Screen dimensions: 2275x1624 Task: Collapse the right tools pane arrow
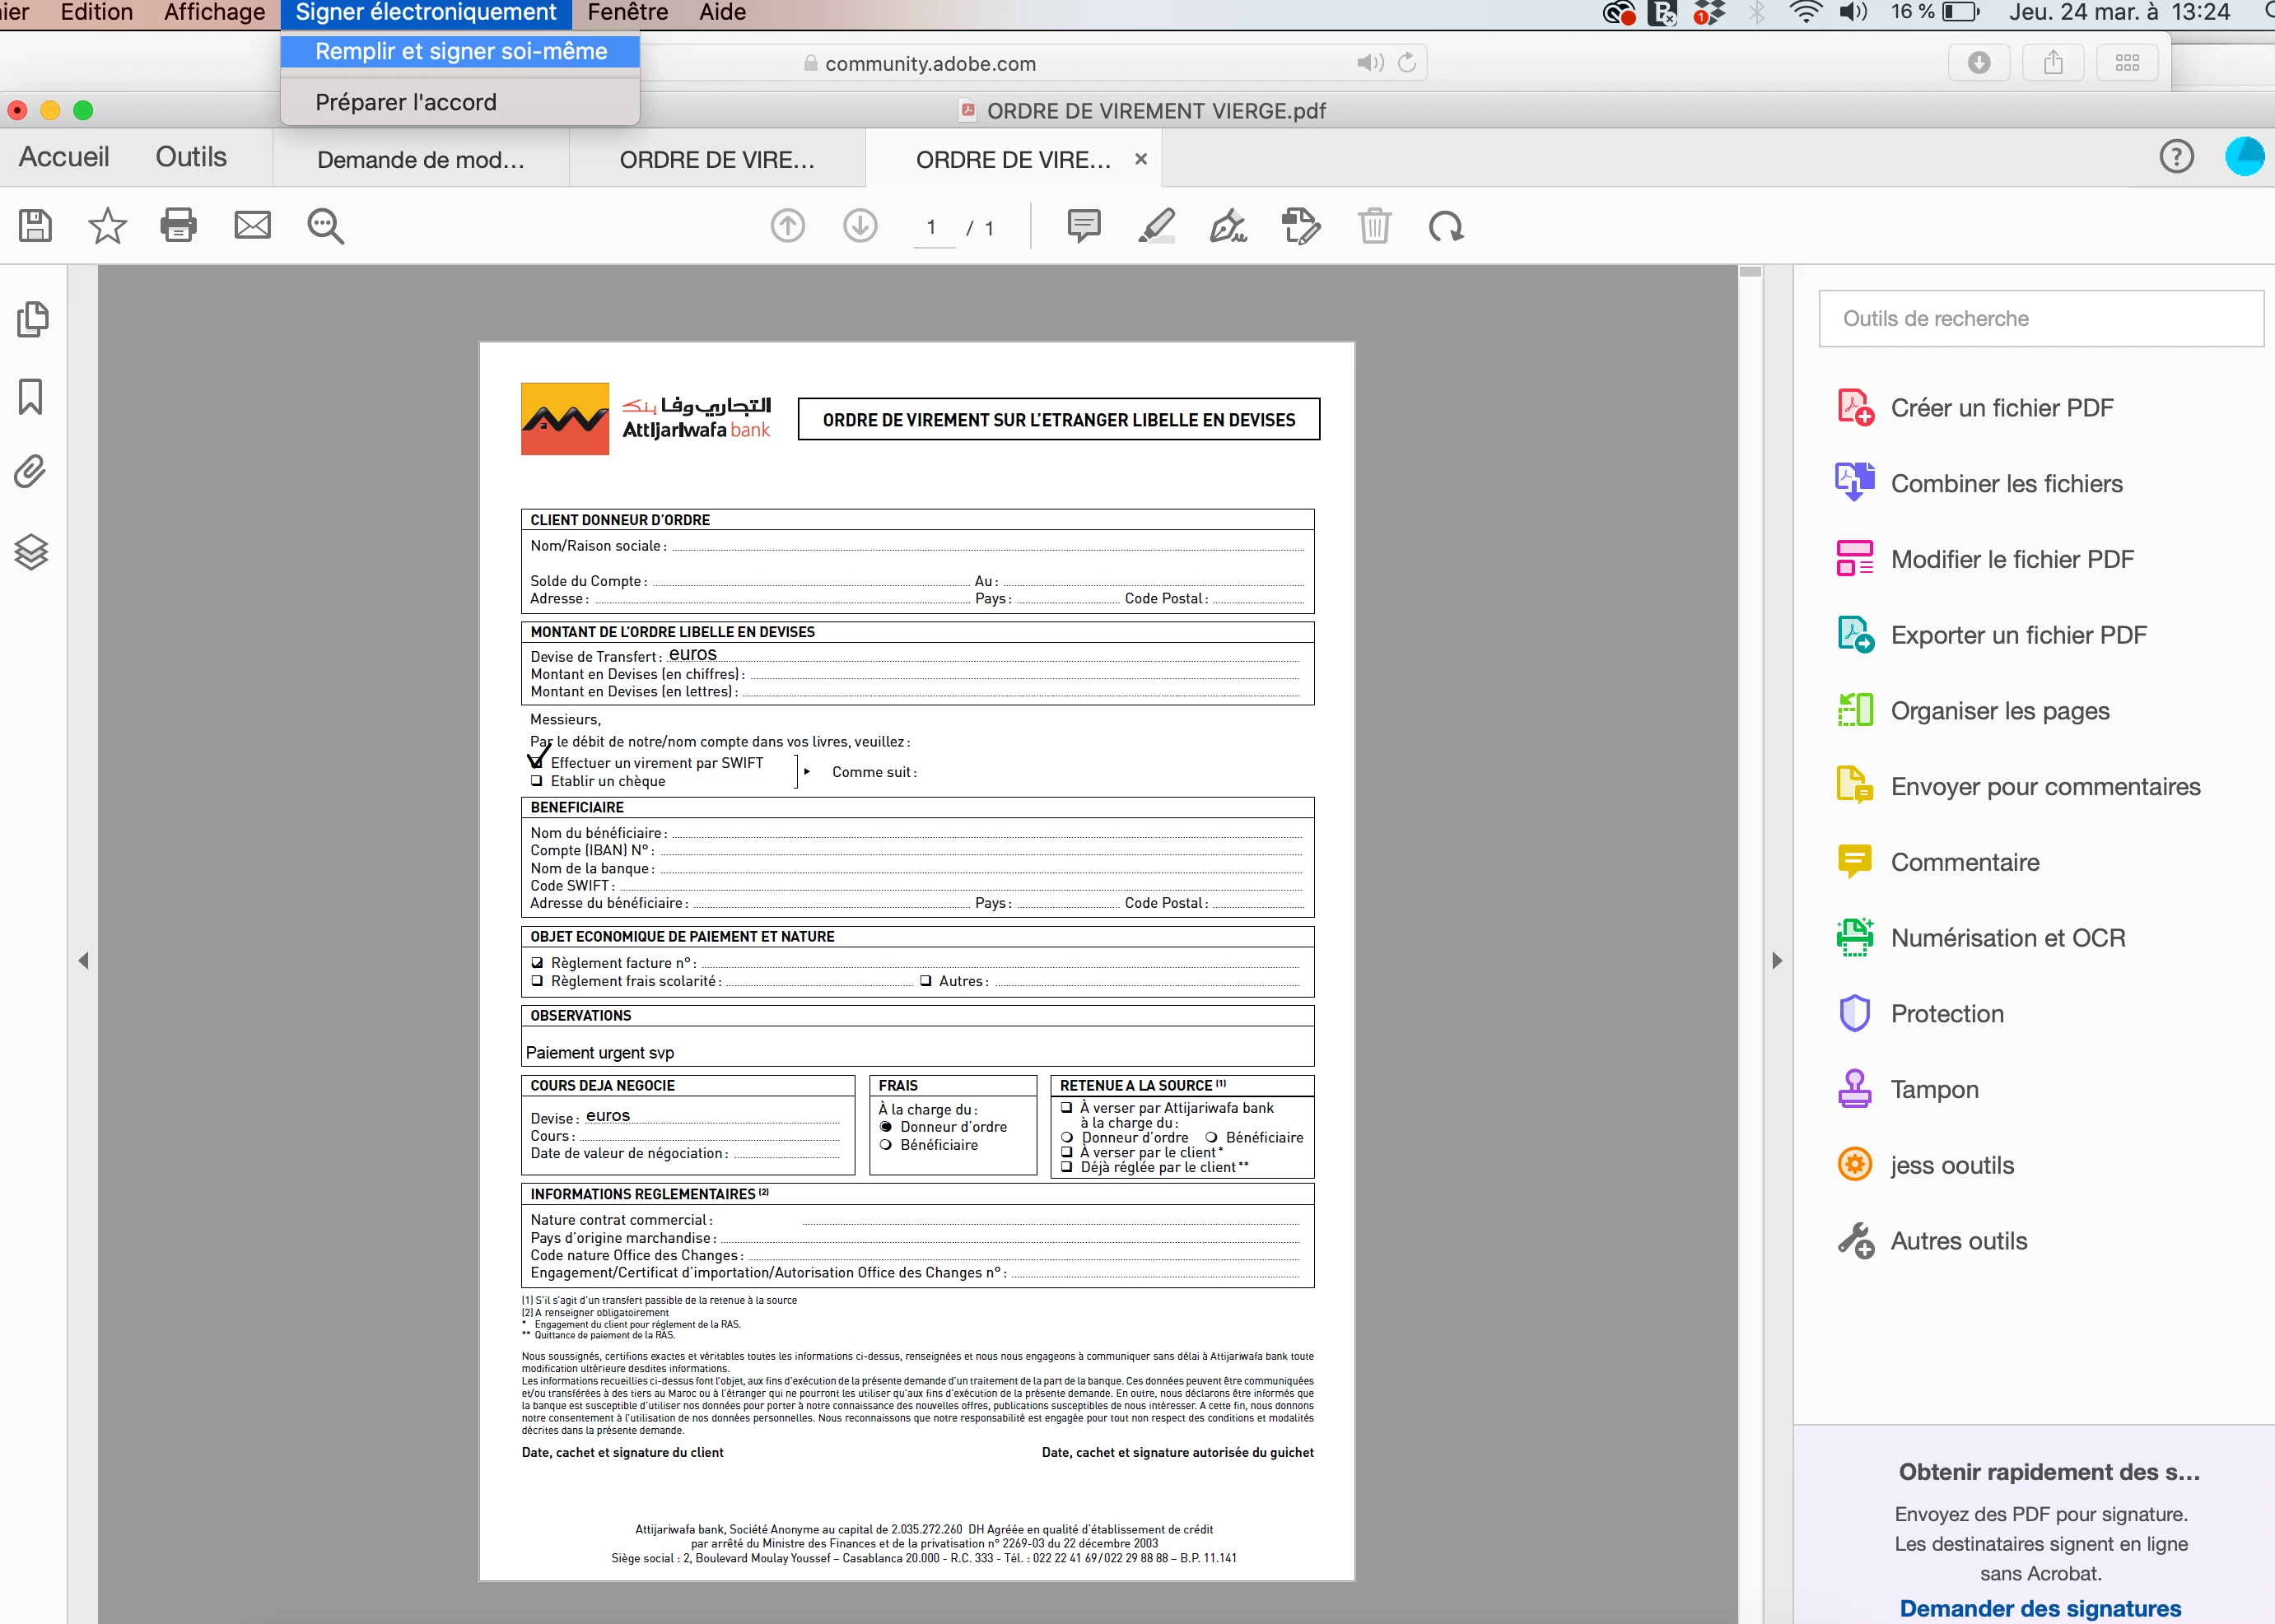coord(1777,961)
